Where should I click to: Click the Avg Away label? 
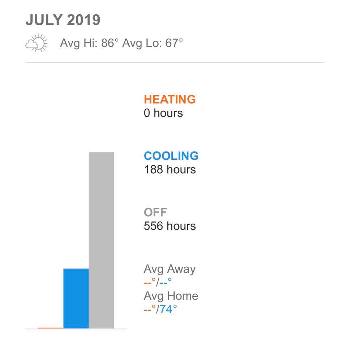170,269
